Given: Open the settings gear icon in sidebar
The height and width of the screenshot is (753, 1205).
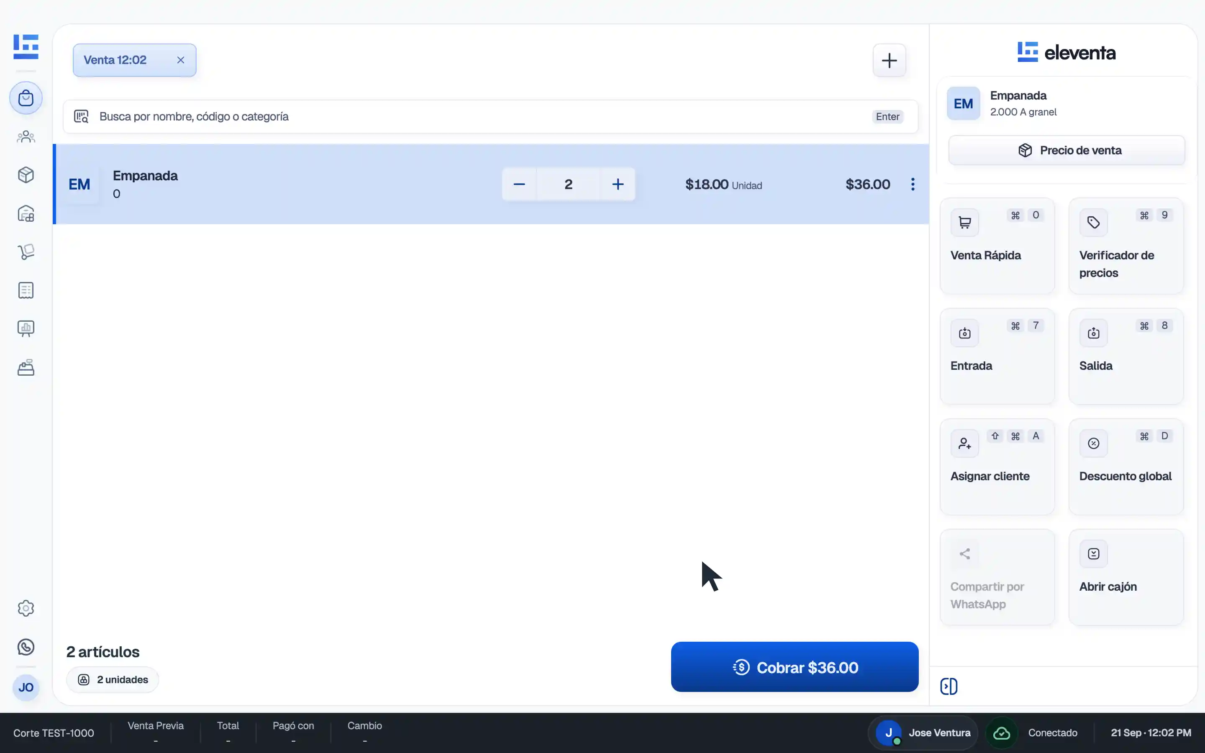Looking at the screenshot, I should [26, 608].
